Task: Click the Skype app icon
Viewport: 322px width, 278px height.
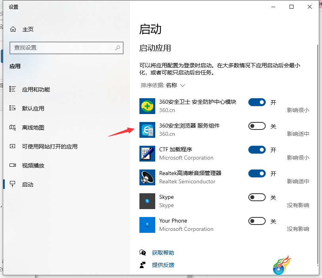Action: pos(147,201)
